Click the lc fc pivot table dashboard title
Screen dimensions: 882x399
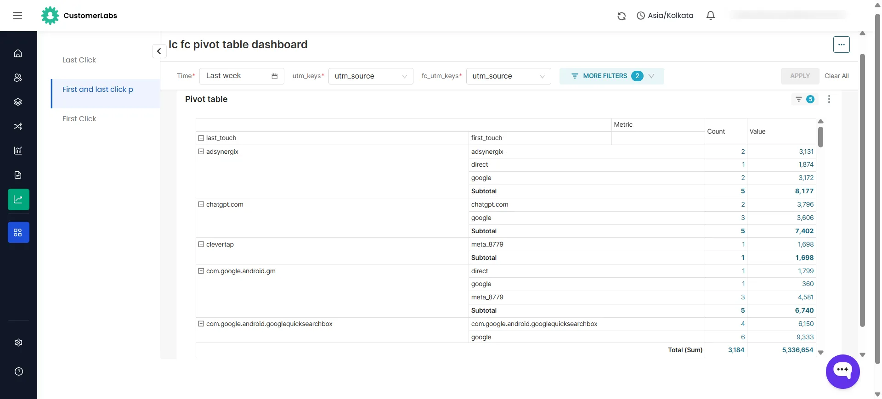tap(238, 45)
